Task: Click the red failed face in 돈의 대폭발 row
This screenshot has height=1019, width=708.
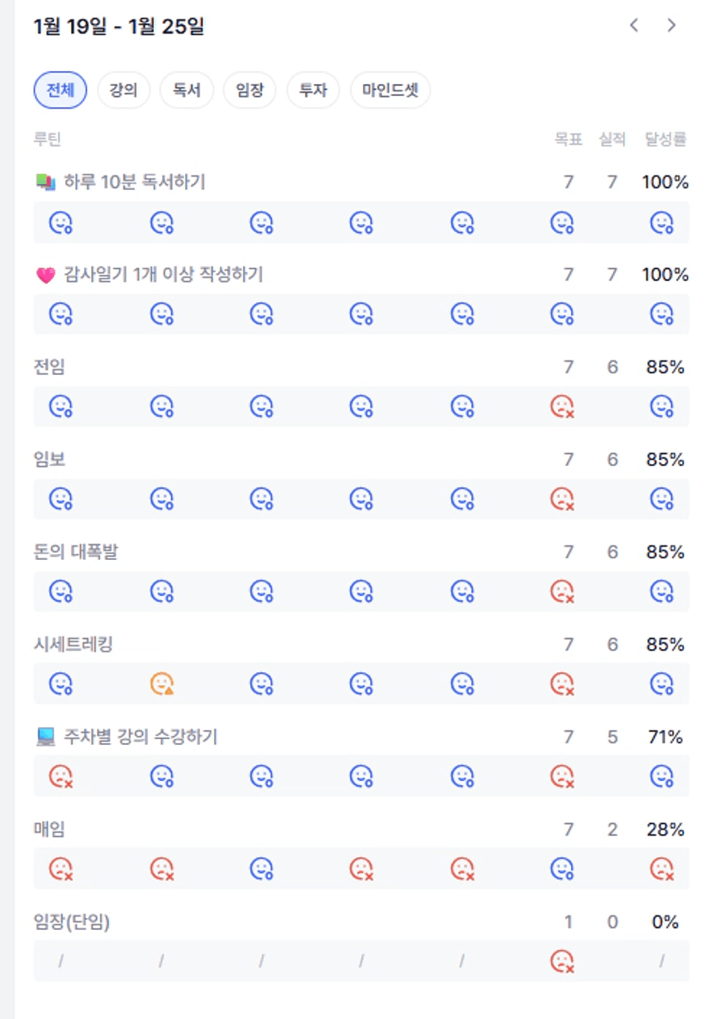Action: [562, 591]
